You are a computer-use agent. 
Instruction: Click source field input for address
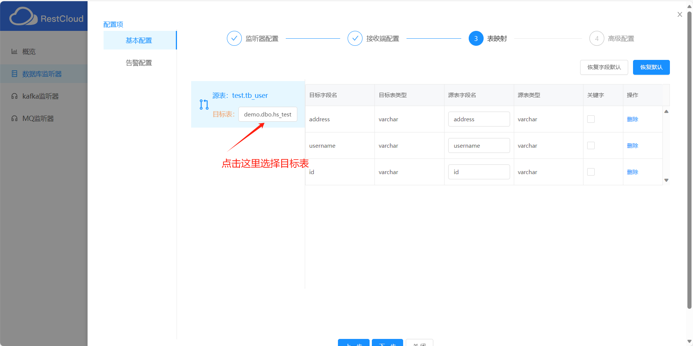[479, 119]
